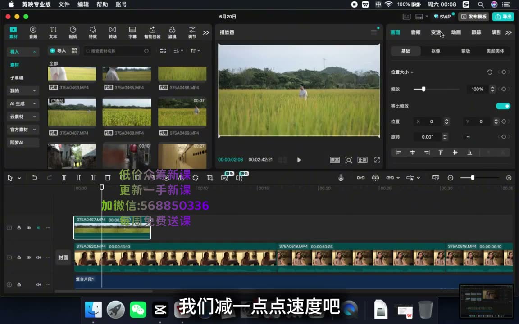519x324 pixels.
Task: Open the 字幕 captions tab
Action: coord(132,32)
